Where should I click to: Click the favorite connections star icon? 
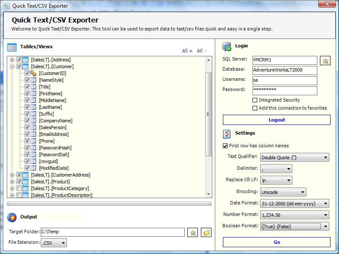click(325, 61)
